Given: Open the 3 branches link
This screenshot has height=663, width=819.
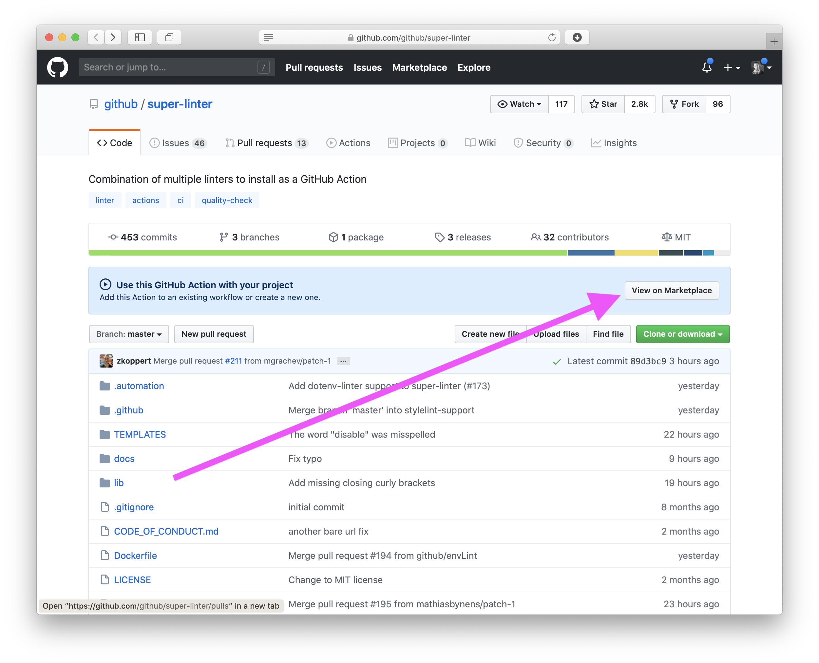Looking at the screenshot, I should tap(249, 237).
